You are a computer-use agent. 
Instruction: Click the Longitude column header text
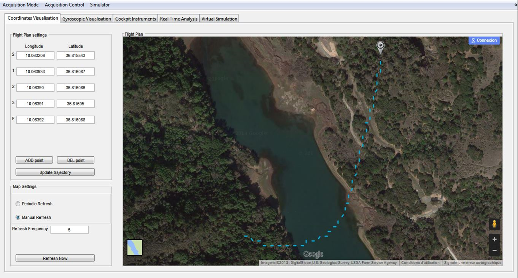34,46
